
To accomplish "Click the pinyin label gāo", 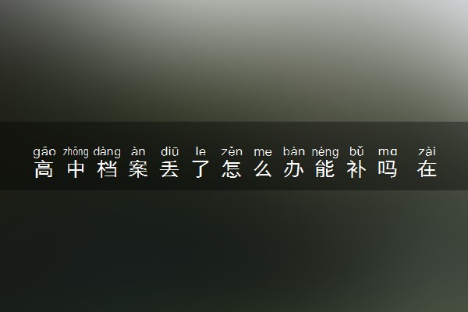I will click(x=44, y=152).
